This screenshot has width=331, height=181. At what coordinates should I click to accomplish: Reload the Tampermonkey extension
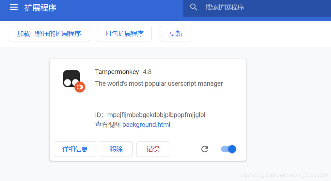click(205, 149)
